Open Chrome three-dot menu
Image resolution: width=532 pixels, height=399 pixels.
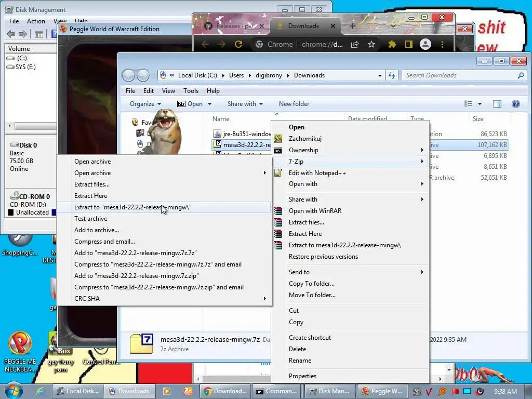[x=442, y=44]
